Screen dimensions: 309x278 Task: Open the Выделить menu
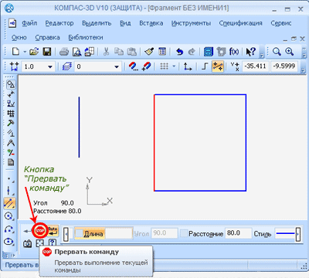[97, 23]
